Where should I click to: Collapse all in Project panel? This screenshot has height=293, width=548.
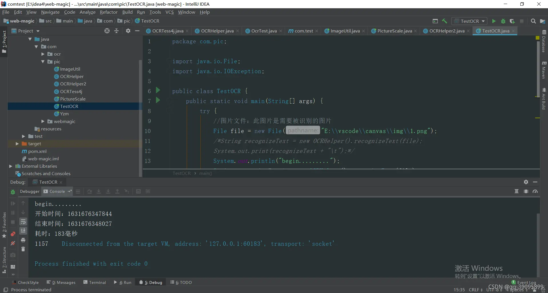point(116,31)
